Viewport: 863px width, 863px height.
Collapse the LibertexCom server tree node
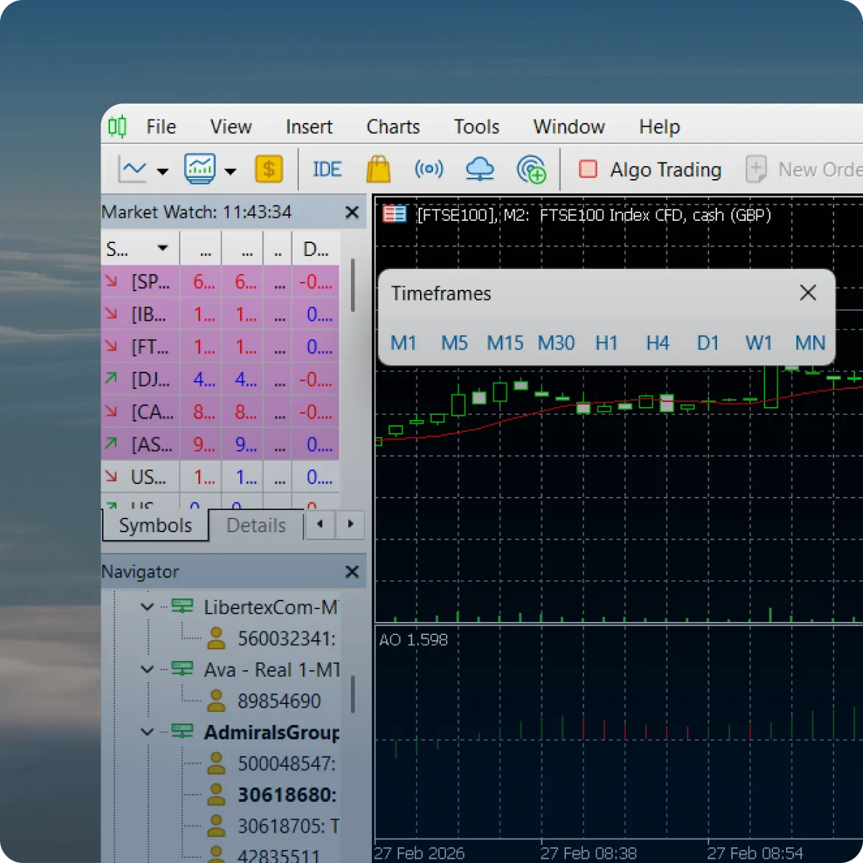147,607
